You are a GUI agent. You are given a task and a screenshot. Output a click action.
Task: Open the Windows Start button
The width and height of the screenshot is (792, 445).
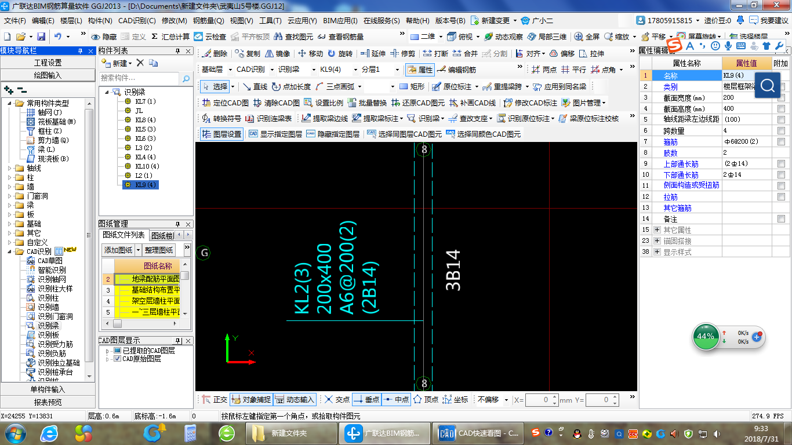pyautogui.click(x=16, y=433)
